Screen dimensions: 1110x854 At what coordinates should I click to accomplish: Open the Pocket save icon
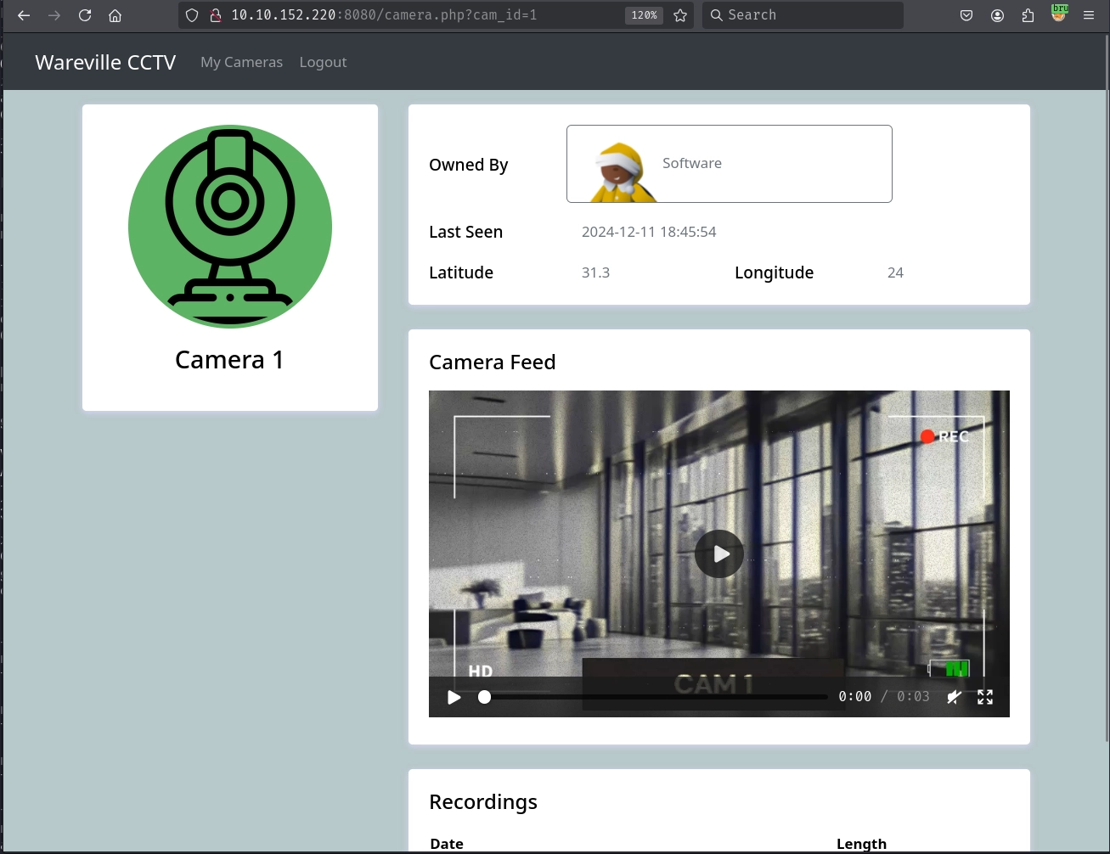pyautogui.click(x=966, y=15)
